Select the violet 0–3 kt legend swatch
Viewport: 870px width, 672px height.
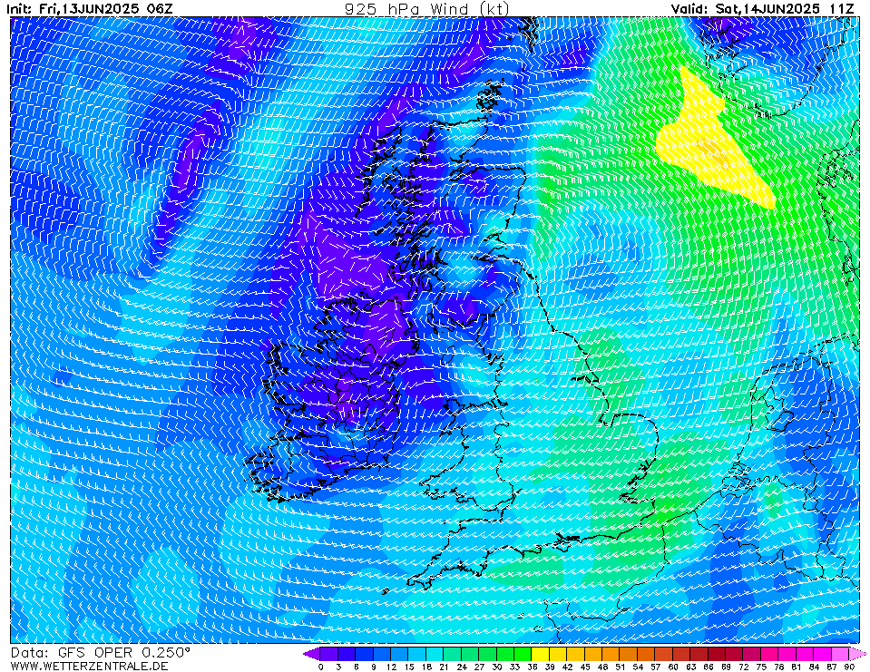tap(329, 654)
